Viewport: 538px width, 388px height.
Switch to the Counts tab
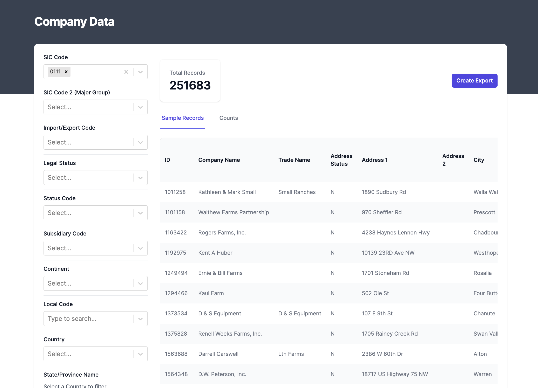click(x=229, y=118)
